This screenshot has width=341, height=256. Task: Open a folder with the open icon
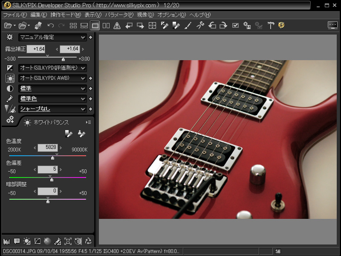9,26
